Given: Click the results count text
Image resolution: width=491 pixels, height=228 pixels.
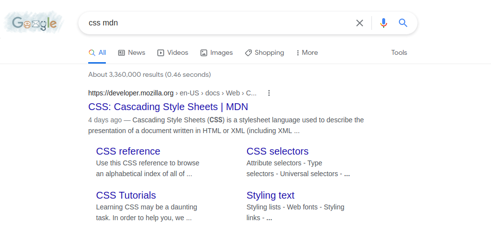Looking at the screenshot, I should (x=149, y=75).
